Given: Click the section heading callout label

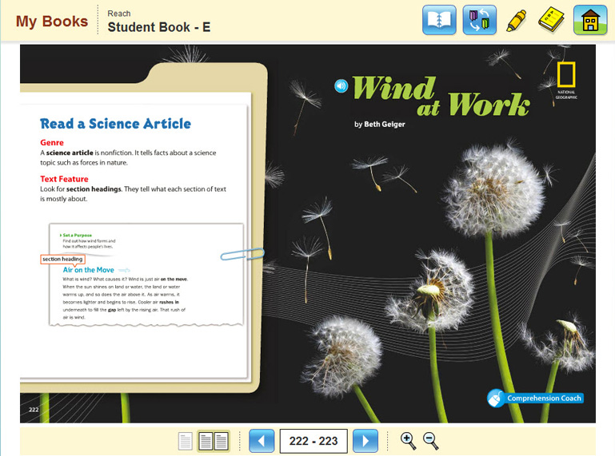Looking at the screenshot, I should coord(62,259).
